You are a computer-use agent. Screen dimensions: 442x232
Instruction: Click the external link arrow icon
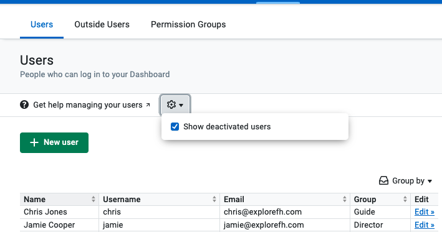click(148, 105)
